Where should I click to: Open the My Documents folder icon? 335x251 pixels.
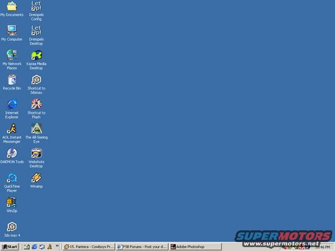pos(12,7)
